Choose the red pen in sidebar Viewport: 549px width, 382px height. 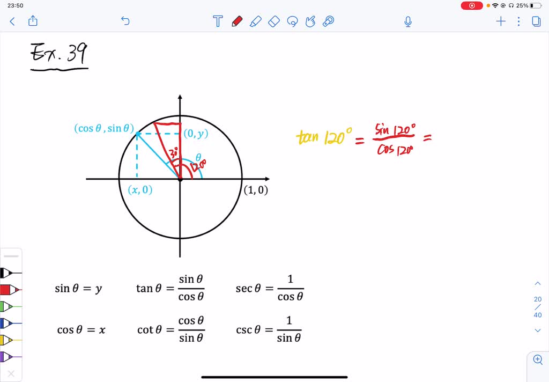[x=11, y=290]
